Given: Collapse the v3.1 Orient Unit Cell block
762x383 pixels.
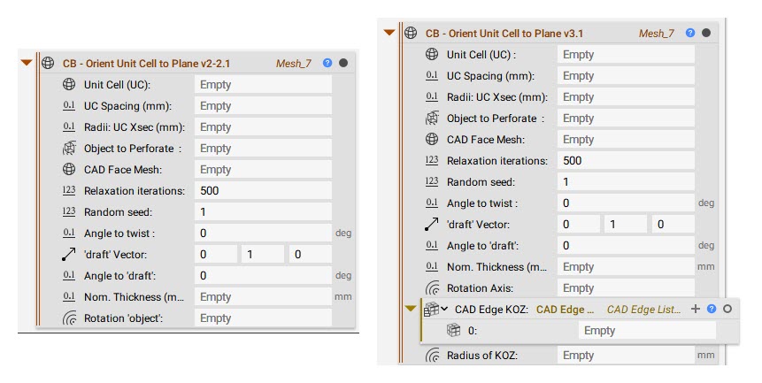Looking at the screenshot, I should (x=389, y=33).
